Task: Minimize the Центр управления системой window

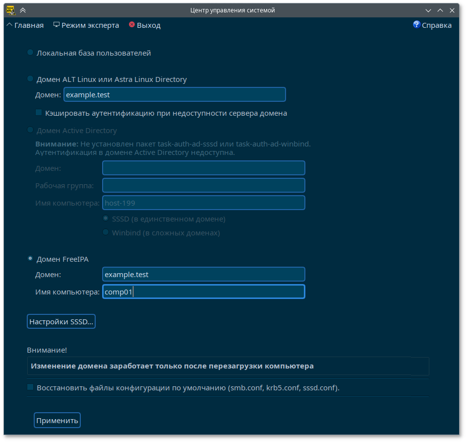Action: (x=428, y=10)
